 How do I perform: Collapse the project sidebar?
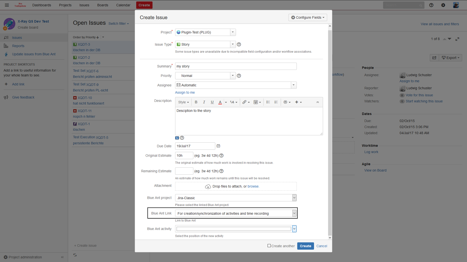click(62, 257)
